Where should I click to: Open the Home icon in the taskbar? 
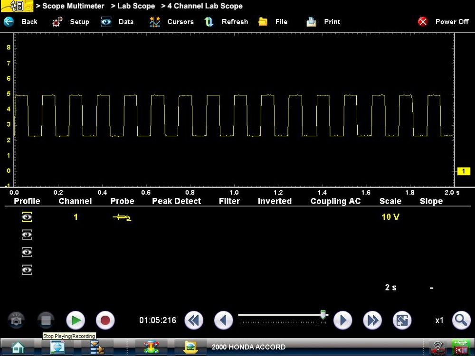(x=18, y=347)
